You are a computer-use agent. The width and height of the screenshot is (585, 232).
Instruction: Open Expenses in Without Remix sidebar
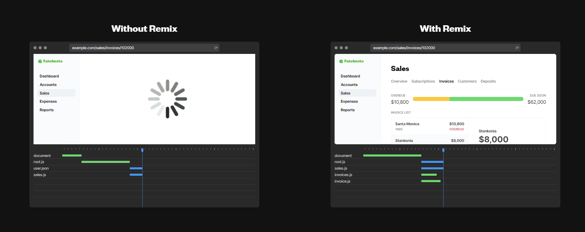point(48,101)
